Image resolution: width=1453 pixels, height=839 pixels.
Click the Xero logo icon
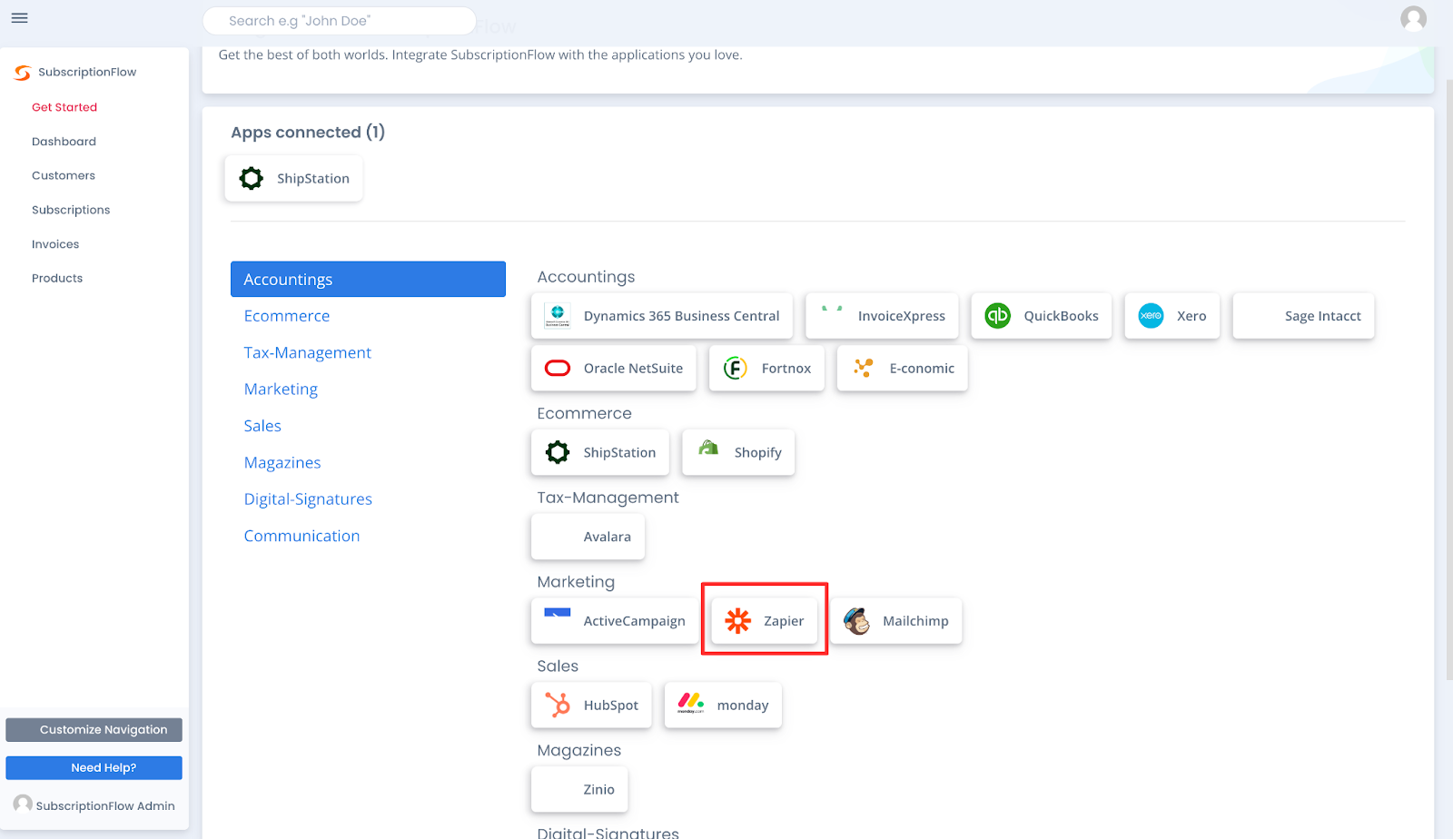[1151, 316]
